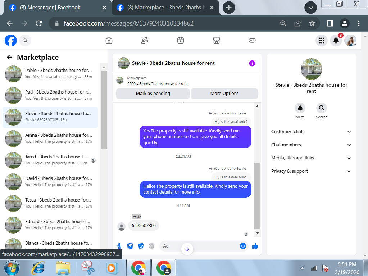Toggle Chrome side panel
The width and height of the screenshot is (368, 276).
coord(330,23)
